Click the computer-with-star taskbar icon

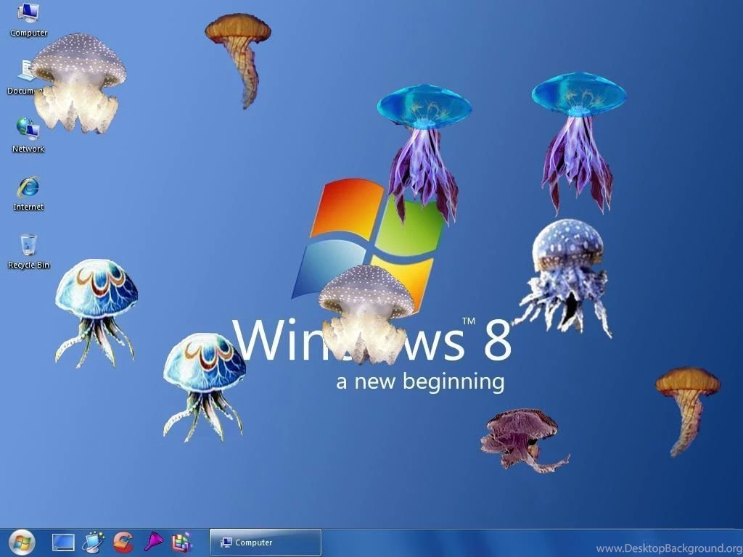point(92,541)
